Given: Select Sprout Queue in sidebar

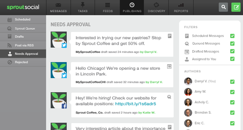Looking at the screenshot, I should [x=25, y=28].
